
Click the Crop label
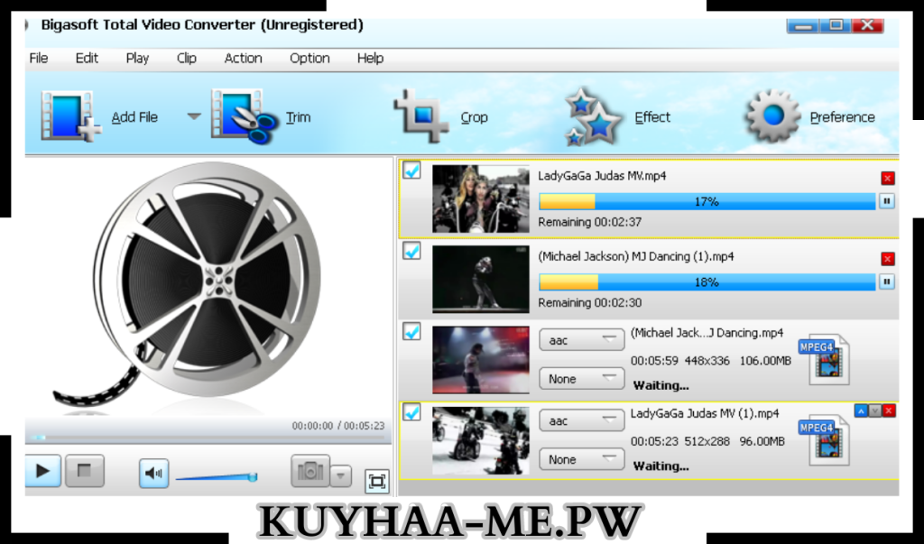pos(474,117)
